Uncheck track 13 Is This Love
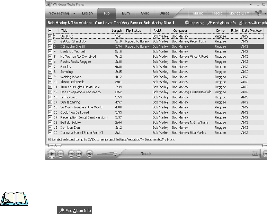The width and height of the screenshot is (267, 214). pyautogui.click(x=50, y=97)
